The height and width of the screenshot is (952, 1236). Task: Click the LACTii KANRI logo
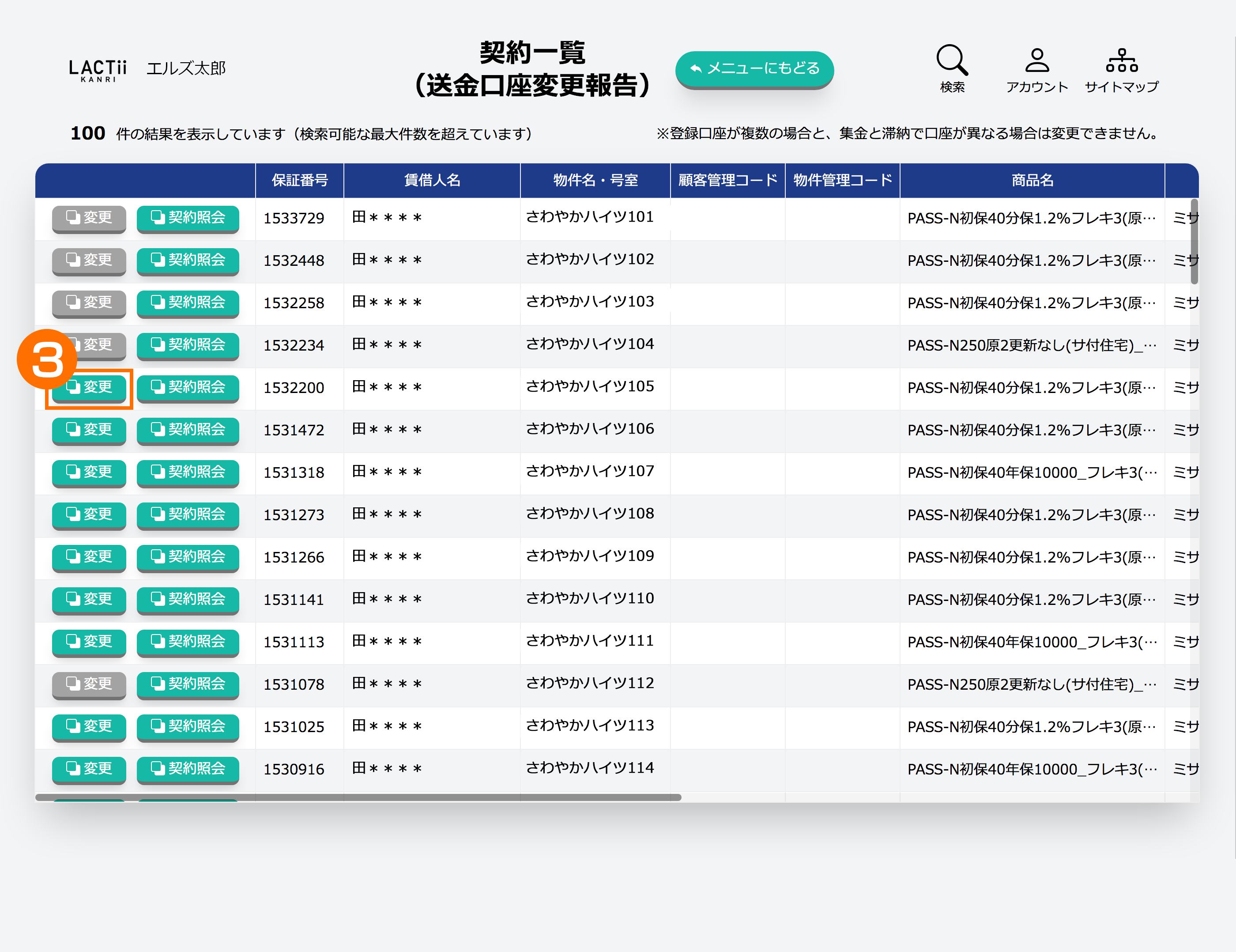click(98, 70)
